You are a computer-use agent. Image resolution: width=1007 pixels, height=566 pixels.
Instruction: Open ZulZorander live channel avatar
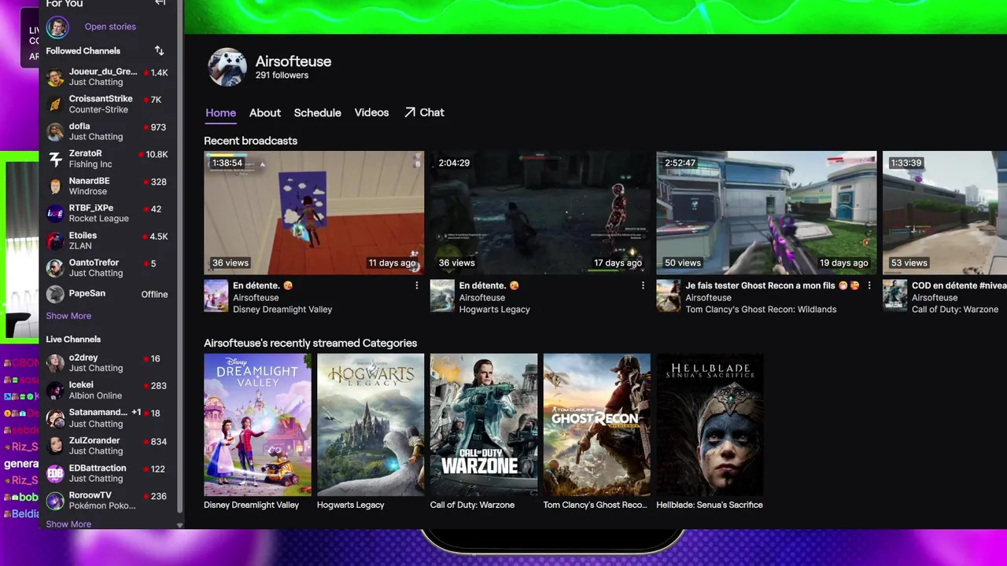[55, 446]
